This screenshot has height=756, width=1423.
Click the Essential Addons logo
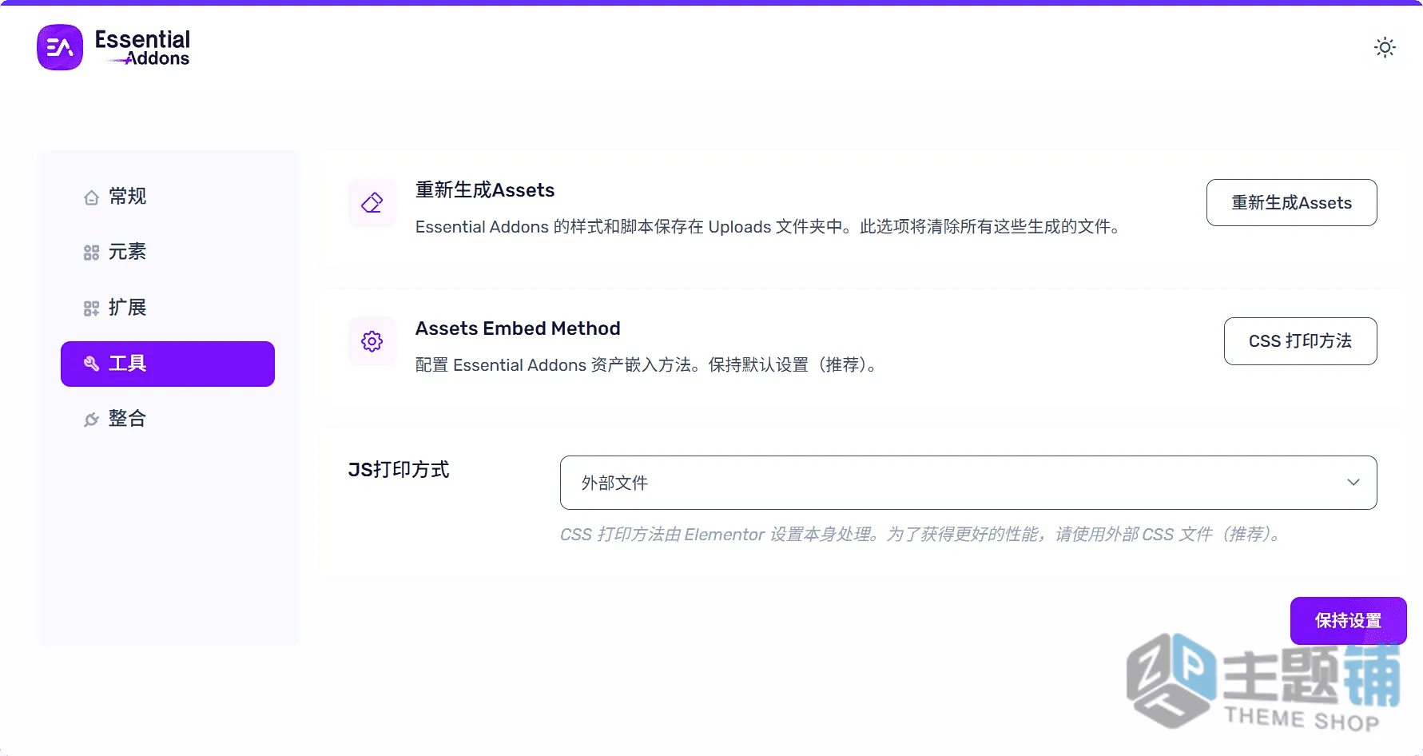click(x=113, y=48)
